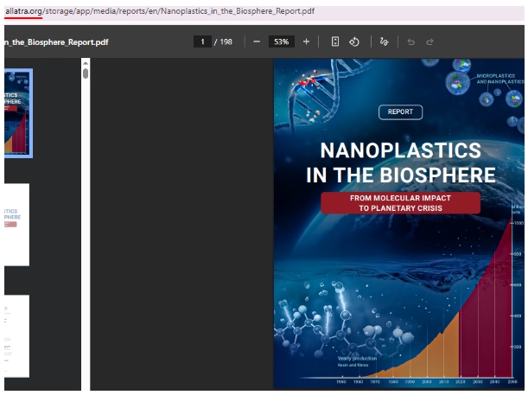Click the zoom out minus button
The image size is (528, 395).
(x=257, y=41)
